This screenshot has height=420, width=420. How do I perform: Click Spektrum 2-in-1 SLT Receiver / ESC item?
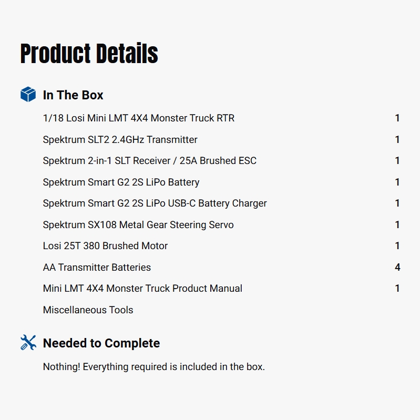149,161
